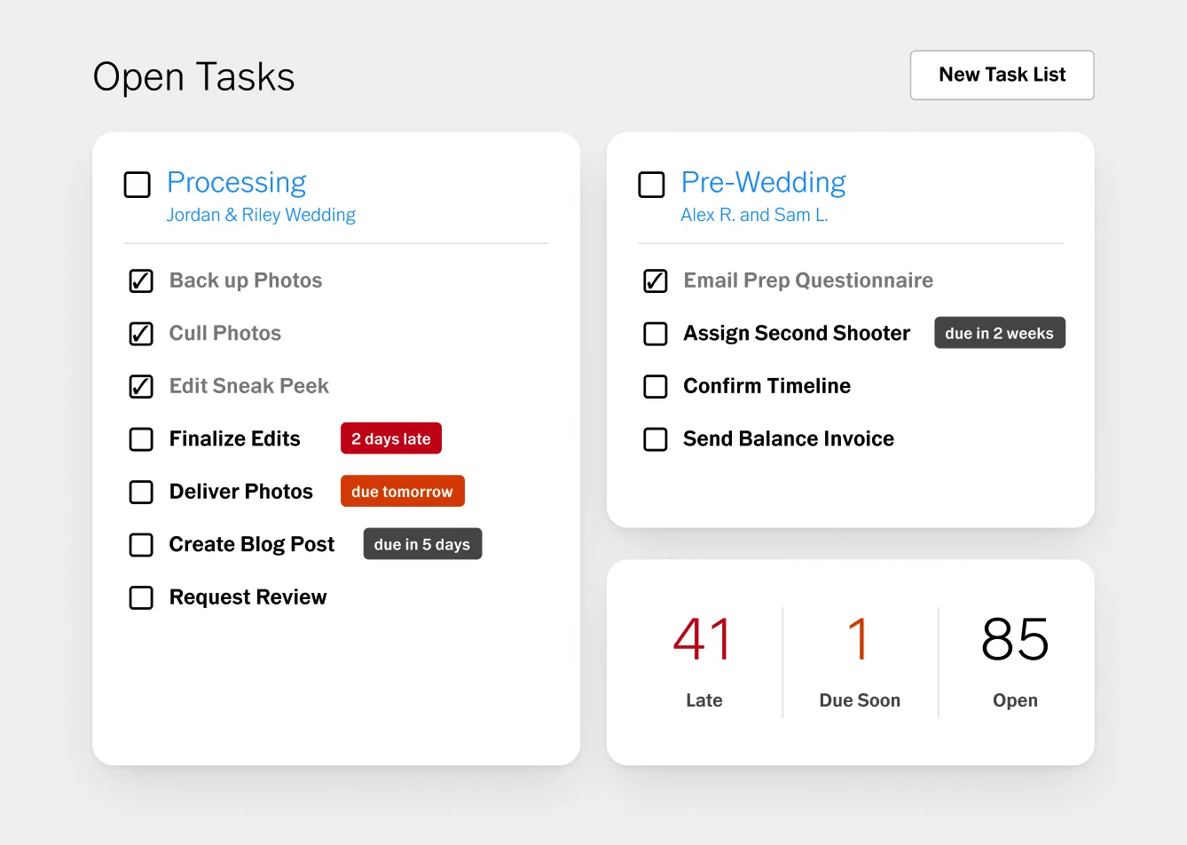Image resolution: width=1187 pixels, height=845 pixels.
Task: Click the New Task List button
Action: 1002,75
